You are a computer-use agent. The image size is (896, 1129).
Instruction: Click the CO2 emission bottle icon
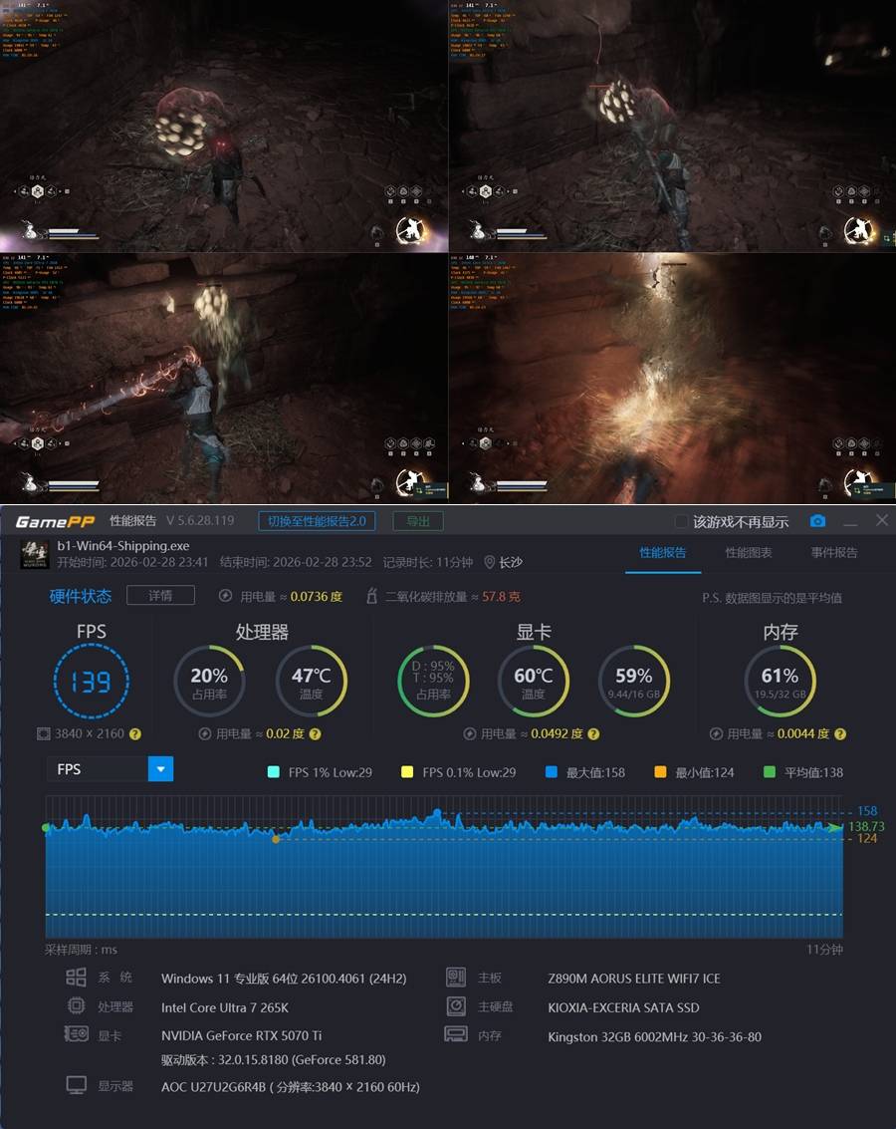pyautogui.click(x=371, y=596)
